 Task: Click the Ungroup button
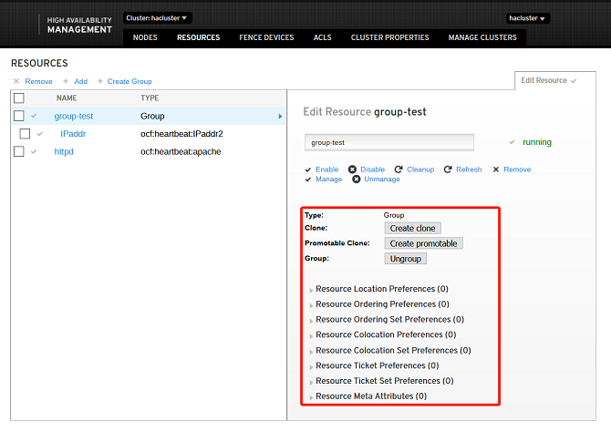tap(405, 259)
